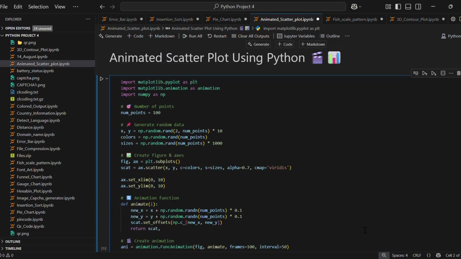
Task: Open notebook settings gear icon
Action: coord(453,19)
